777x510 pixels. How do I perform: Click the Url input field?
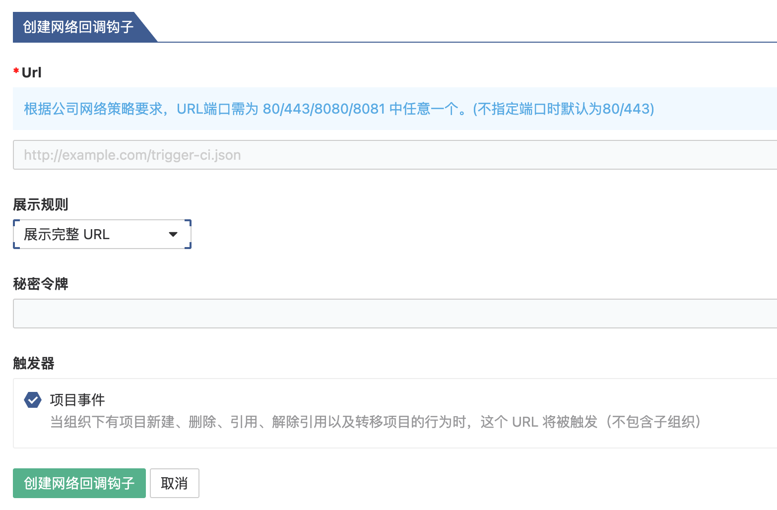[394, 155]
